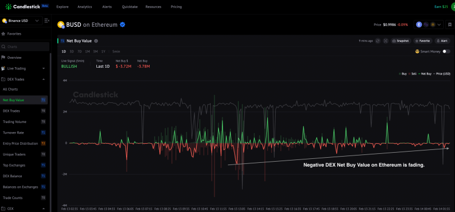Open the Binance USD token dropdown
455x212 pixels.
21,21
